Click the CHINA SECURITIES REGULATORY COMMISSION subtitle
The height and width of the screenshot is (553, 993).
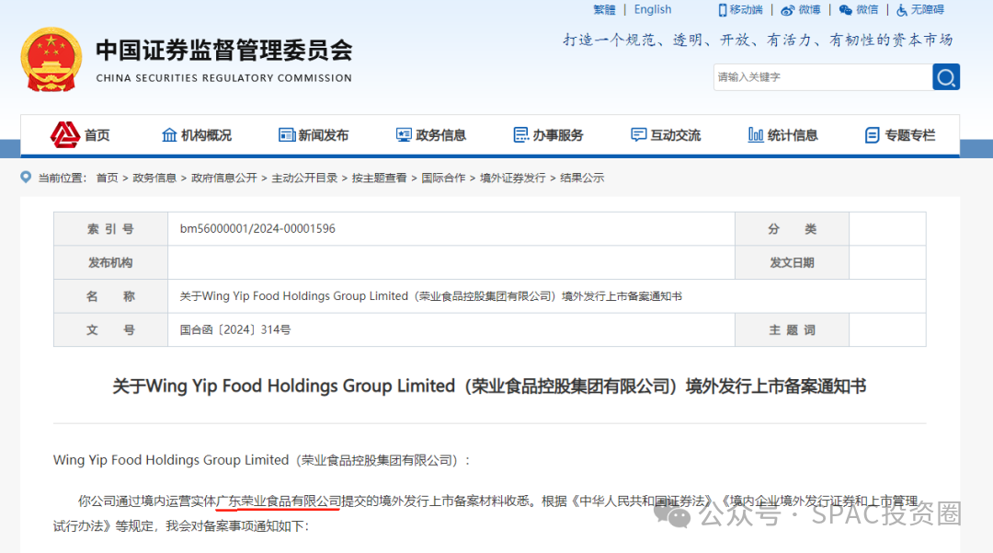pyautogui.click(x=224, y=78)
